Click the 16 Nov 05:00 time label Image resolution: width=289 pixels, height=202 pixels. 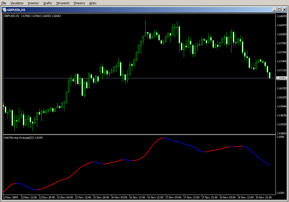(x=119, y=197)
